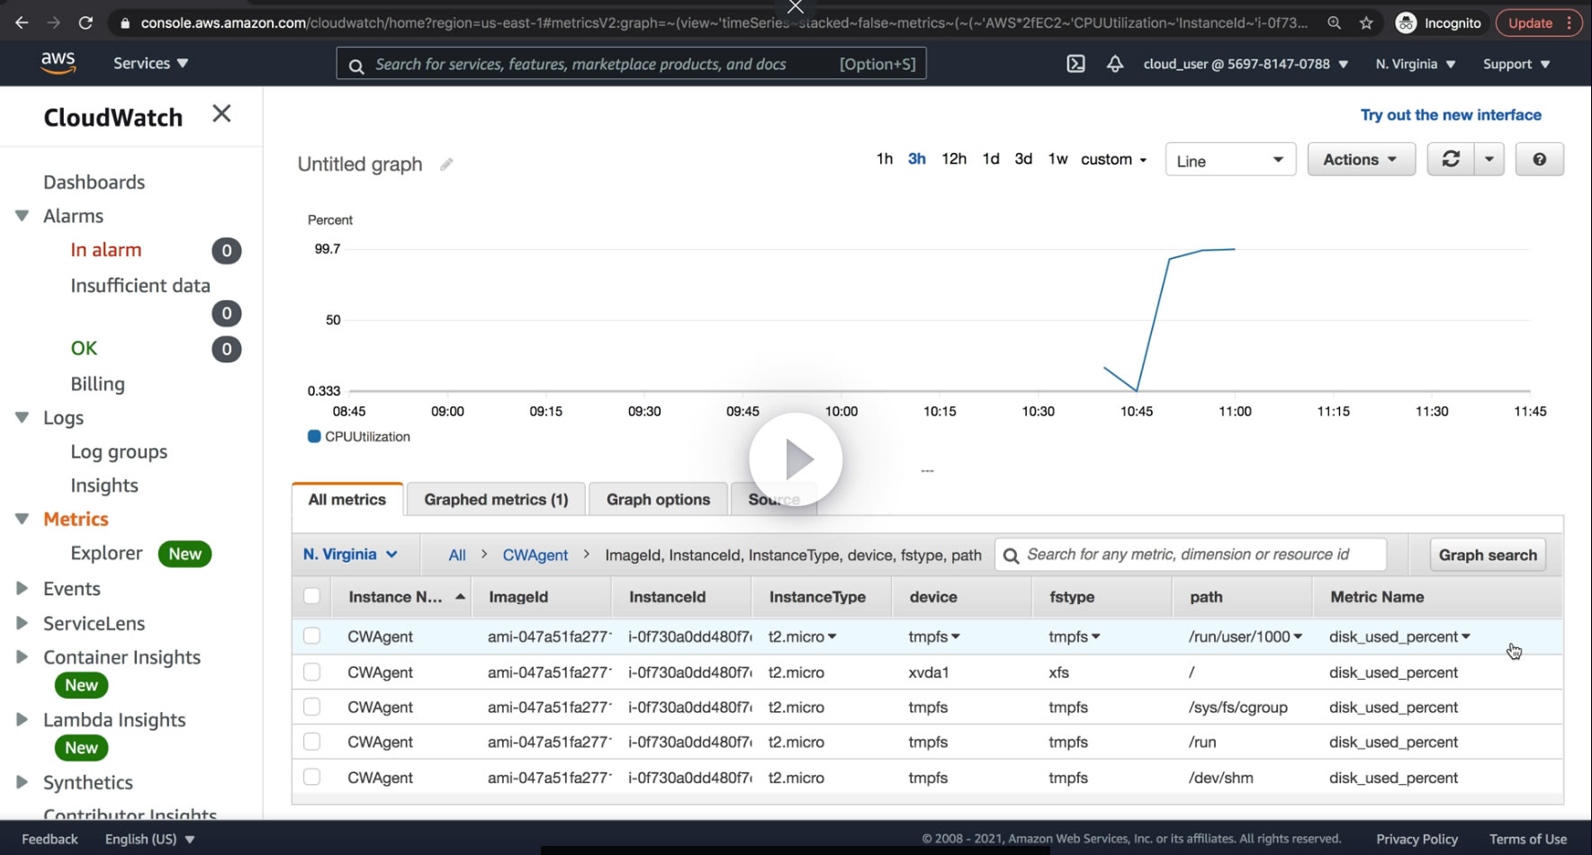Open the English (US) language selector
The image size is (1592, 855).
pos(150,839)
